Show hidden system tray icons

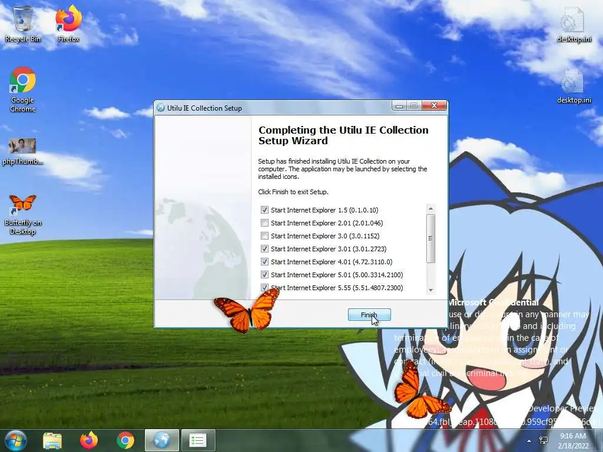coord(529,441)
